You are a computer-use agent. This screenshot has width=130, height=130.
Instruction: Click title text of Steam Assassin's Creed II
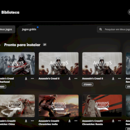coord(93,78)
